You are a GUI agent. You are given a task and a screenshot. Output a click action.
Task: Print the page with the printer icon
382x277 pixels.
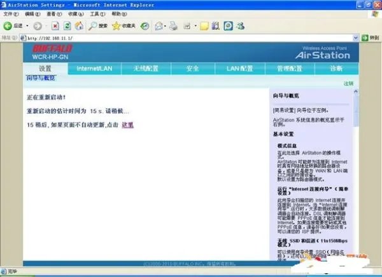173,26
